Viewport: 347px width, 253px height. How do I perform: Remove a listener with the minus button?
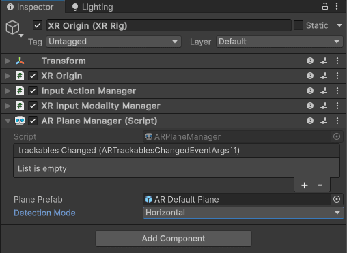(320, 185)
